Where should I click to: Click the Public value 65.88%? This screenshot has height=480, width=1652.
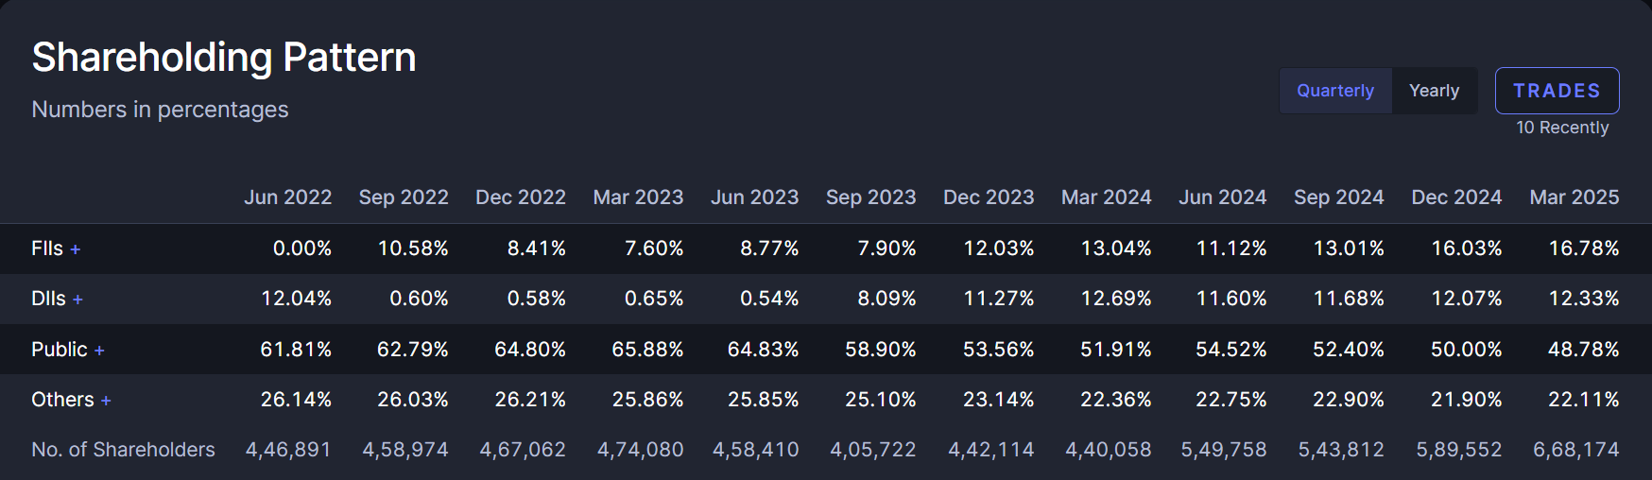[x=647, y=350]
